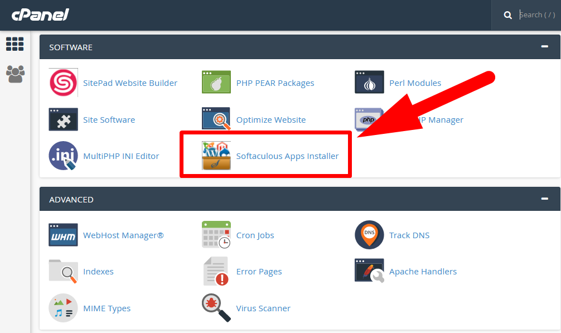
Task: Open the Cron Jobs link
Action: 255,235
